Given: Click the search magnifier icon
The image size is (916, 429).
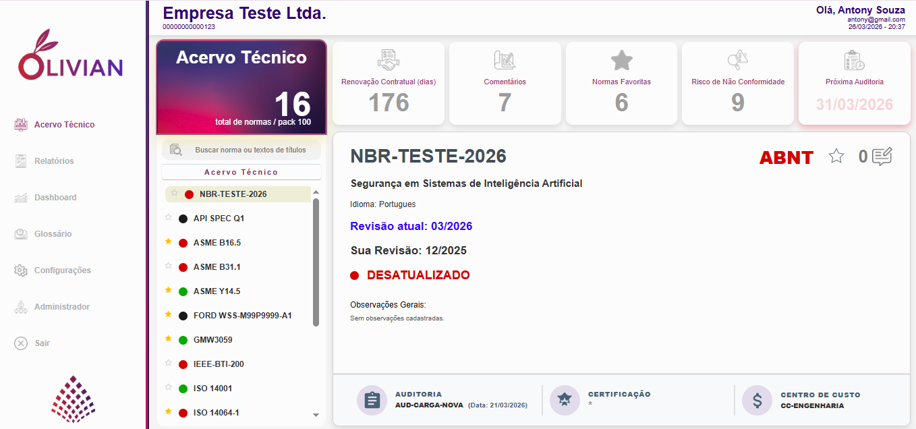Looking at the screenshot, I should tap(176, 150).
